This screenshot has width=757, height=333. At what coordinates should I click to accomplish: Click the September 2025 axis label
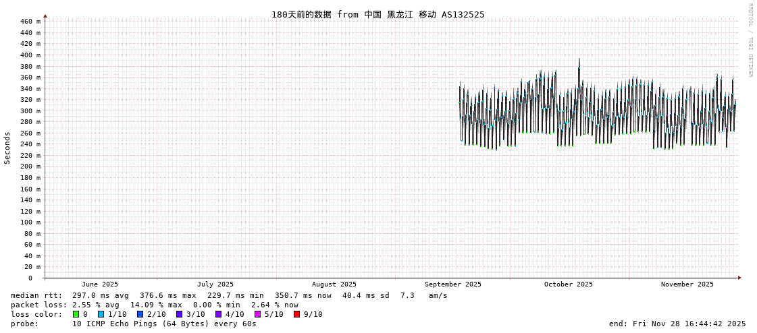coord(452,284)
